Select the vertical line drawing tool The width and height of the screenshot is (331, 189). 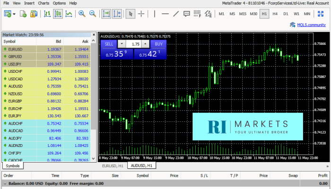pyautogui.click(x=155, y=14)
